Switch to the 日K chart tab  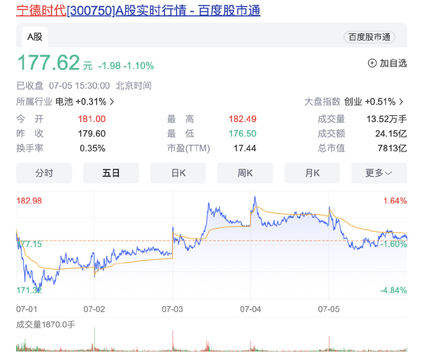[x=178, y=173]
